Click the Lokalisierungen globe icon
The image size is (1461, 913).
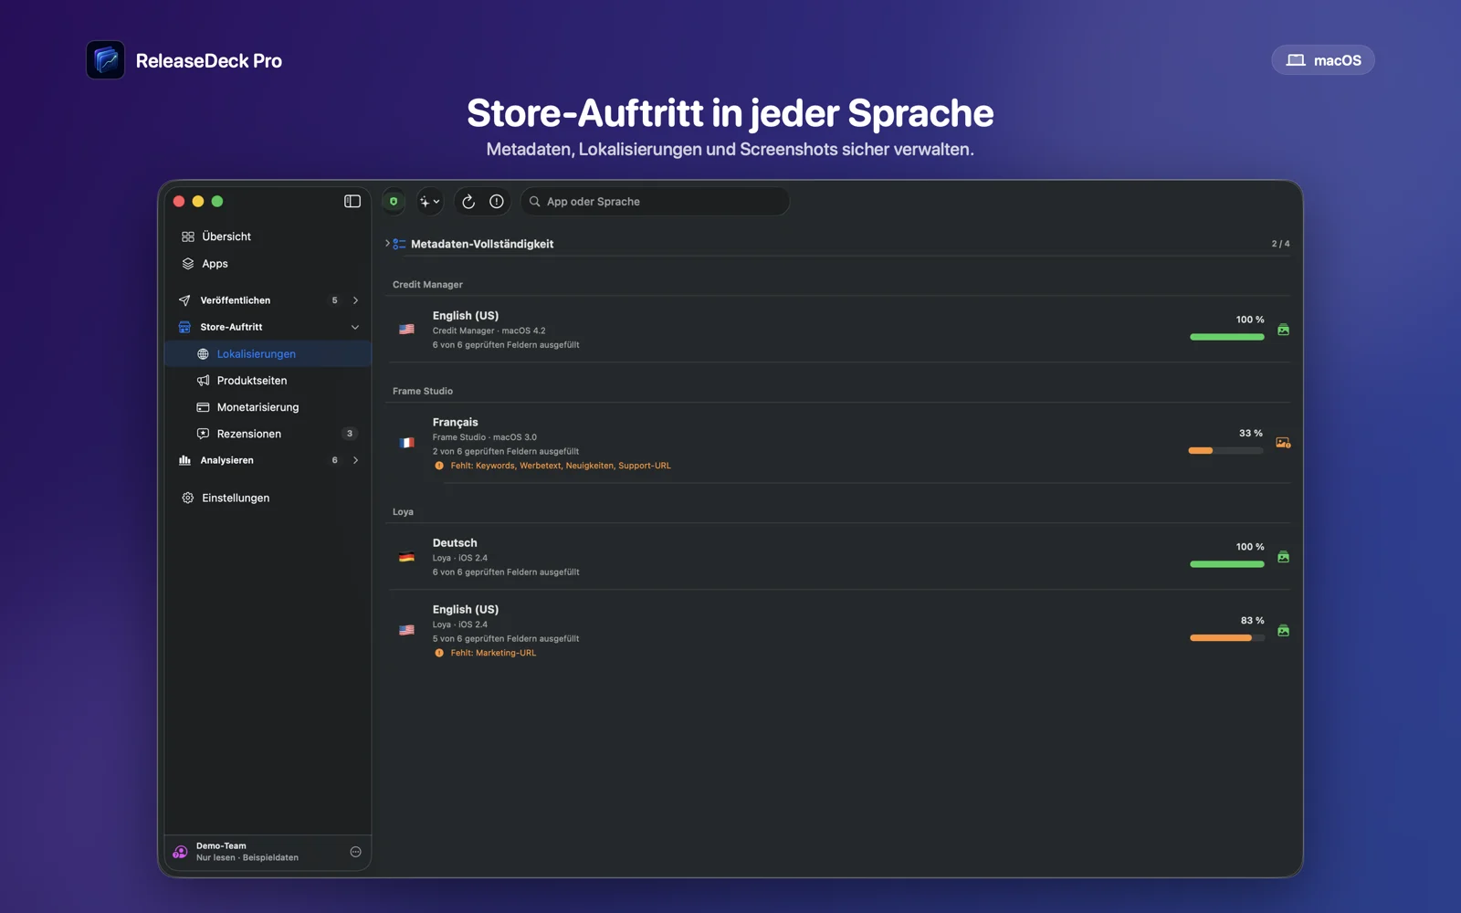[203, 354]
